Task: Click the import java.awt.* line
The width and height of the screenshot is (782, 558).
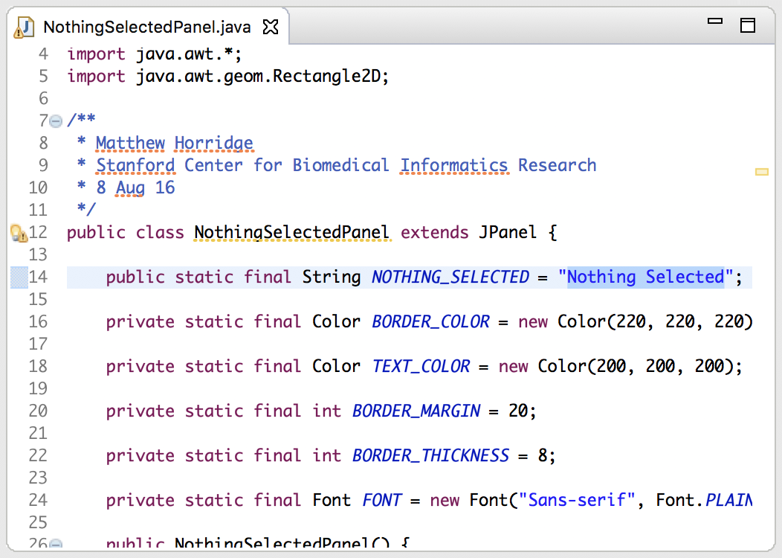Action: (155, 54)
